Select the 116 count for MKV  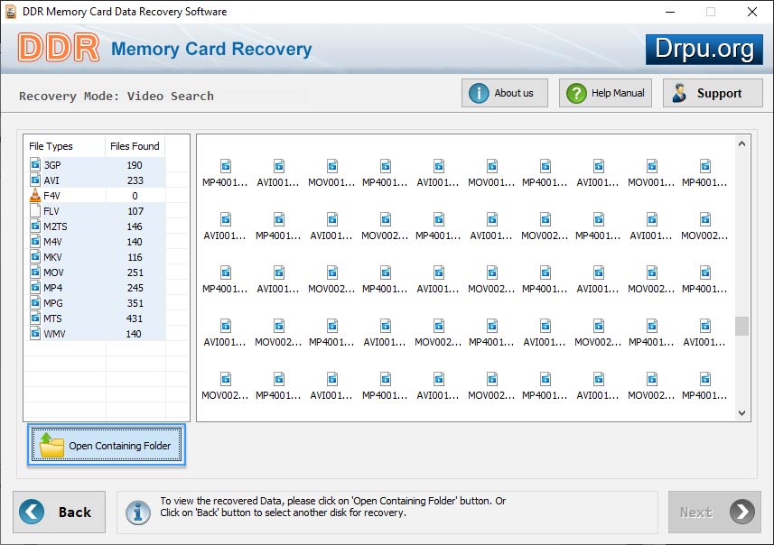click(x=135, y=256)
